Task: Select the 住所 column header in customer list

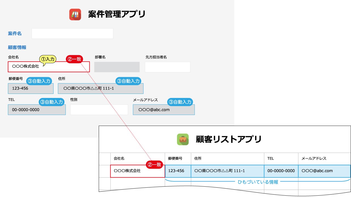Action: click(228, 159)
